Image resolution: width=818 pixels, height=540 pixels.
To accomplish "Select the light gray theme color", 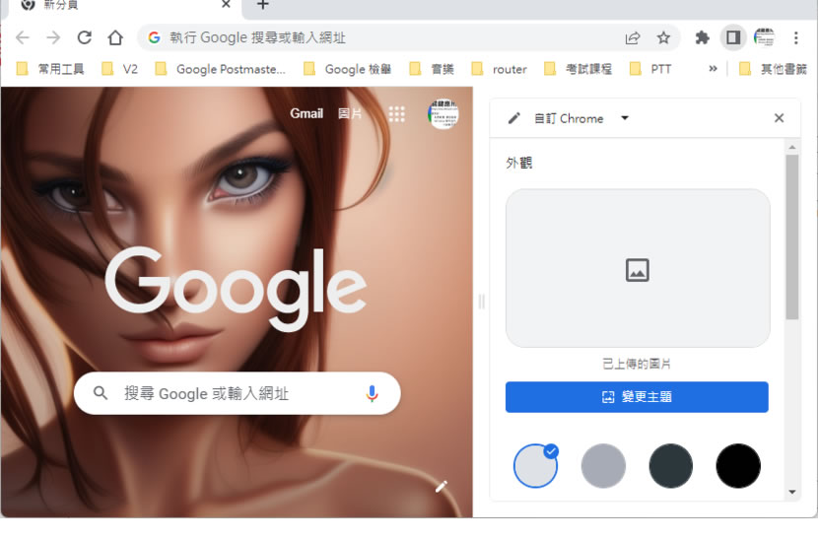I will pos(536,466).
